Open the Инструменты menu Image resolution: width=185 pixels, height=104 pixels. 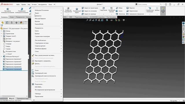pyautogui.click(x=42, y=5)
